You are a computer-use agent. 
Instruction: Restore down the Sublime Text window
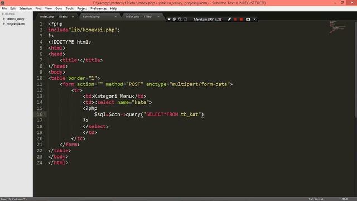[x=342, y=3]
